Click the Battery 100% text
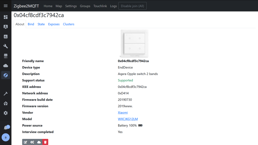This screenshot has width=258, height=145. (127, 125)
